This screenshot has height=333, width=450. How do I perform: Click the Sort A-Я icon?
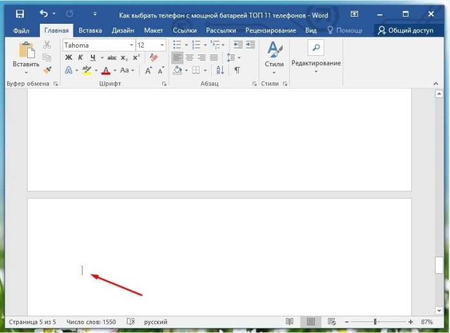click(220, 70)
